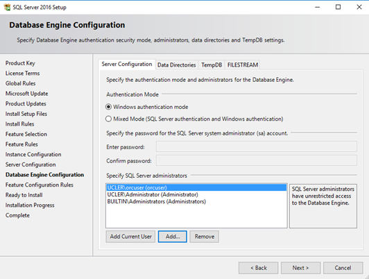Screen dimensions: 369x279
Task: Click the Server Configuration step in sidebar
Action: point(31,164)
